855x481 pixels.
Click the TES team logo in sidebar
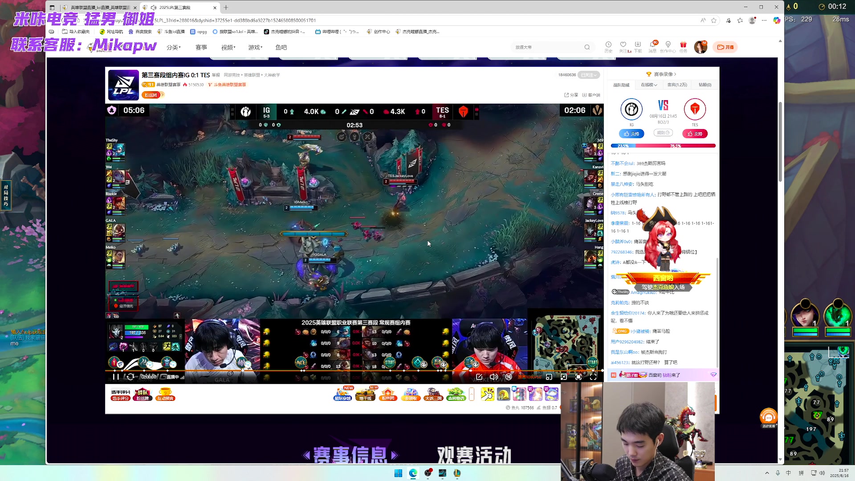point(695,109)
